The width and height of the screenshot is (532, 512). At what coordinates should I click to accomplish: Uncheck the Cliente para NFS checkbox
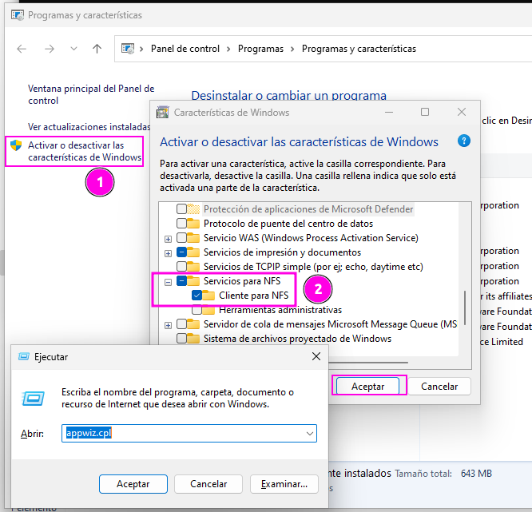(197, 296)
